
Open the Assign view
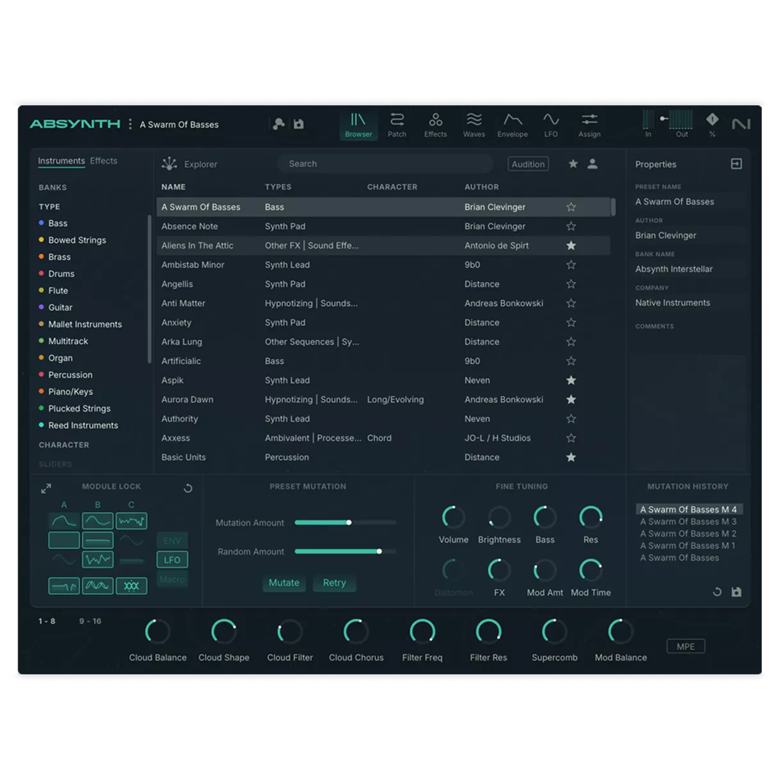tap(589, 125)
